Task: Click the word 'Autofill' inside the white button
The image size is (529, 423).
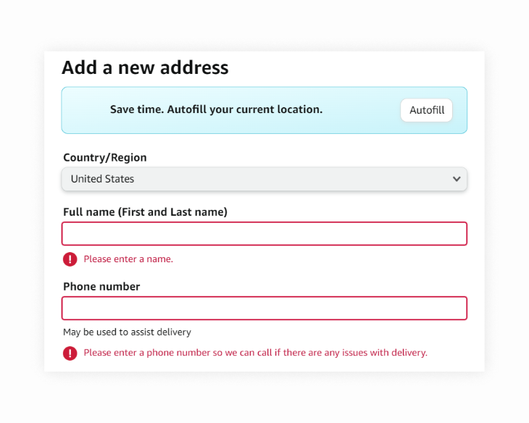Action: click(x=427, y=110)
